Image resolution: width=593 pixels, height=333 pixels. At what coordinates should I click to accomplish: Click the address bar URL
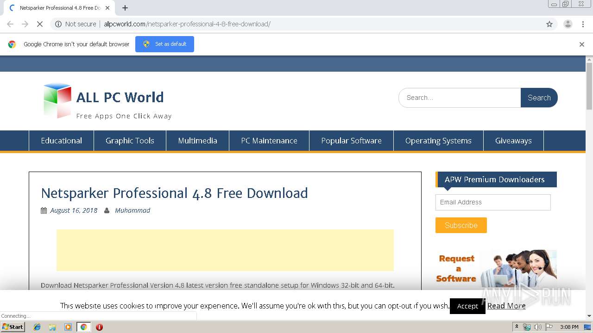pyautogui.click(x=187, y=24)
